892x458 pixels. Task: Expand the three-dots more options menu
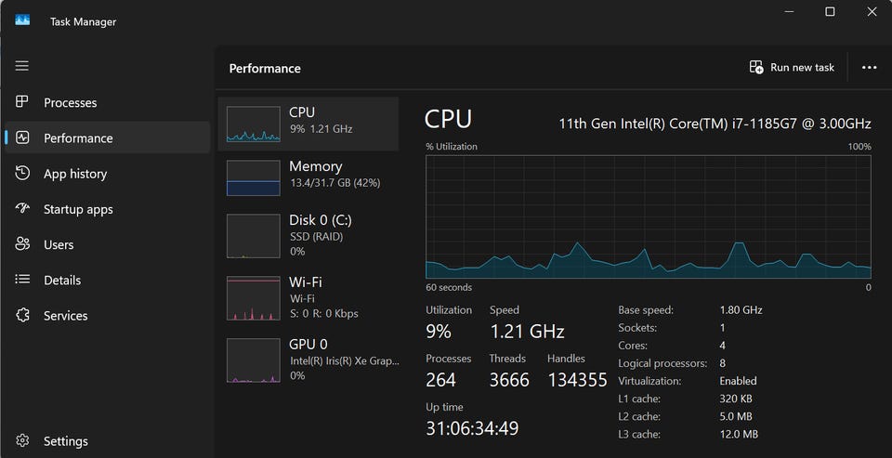[x=870, y=67]
